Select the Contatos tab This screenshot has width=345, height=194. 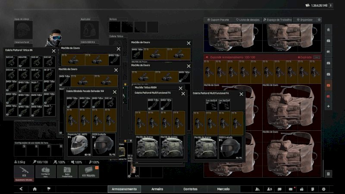tap(190, 189)
